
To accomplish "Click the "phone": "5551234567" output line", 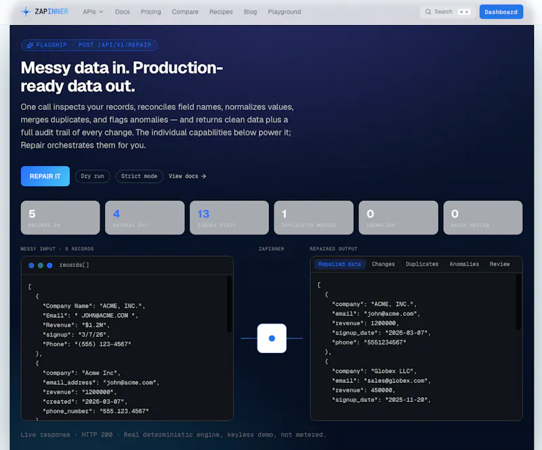I will (x=369, y=342).
